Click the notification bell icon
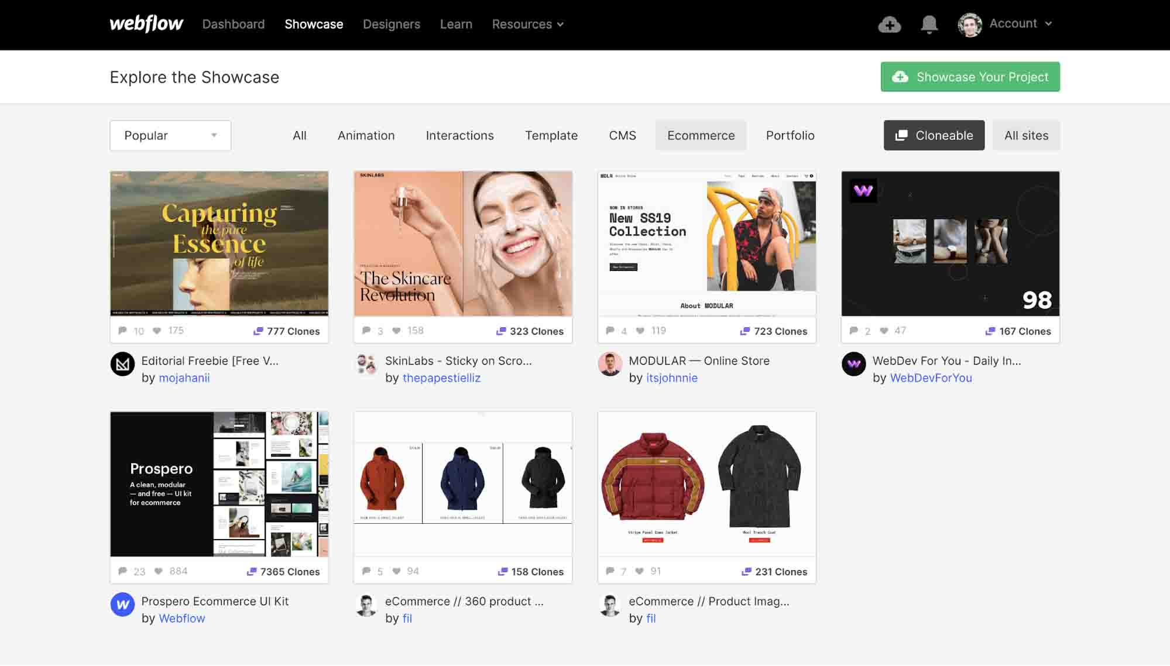1170x666 pixels. (929, 22)
